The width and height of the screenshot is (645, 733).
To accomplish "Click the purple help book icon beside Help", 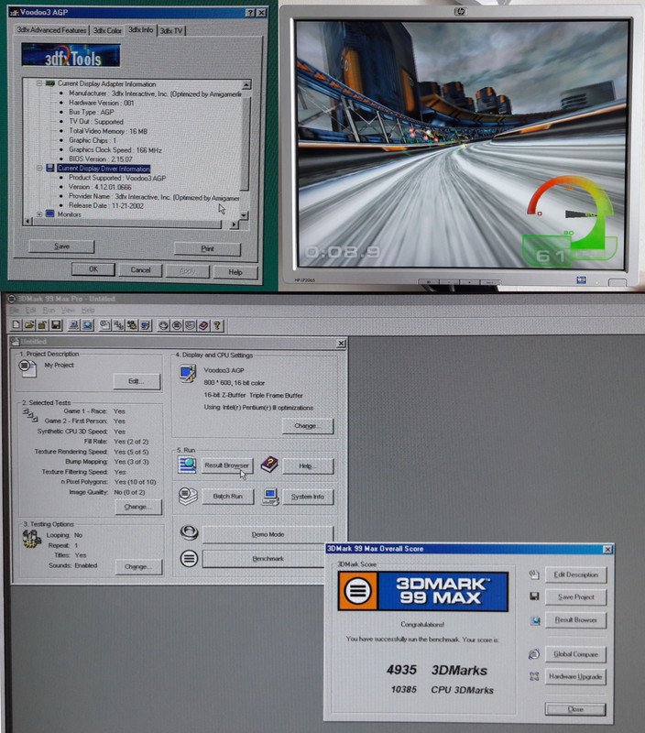I will 269,465.
